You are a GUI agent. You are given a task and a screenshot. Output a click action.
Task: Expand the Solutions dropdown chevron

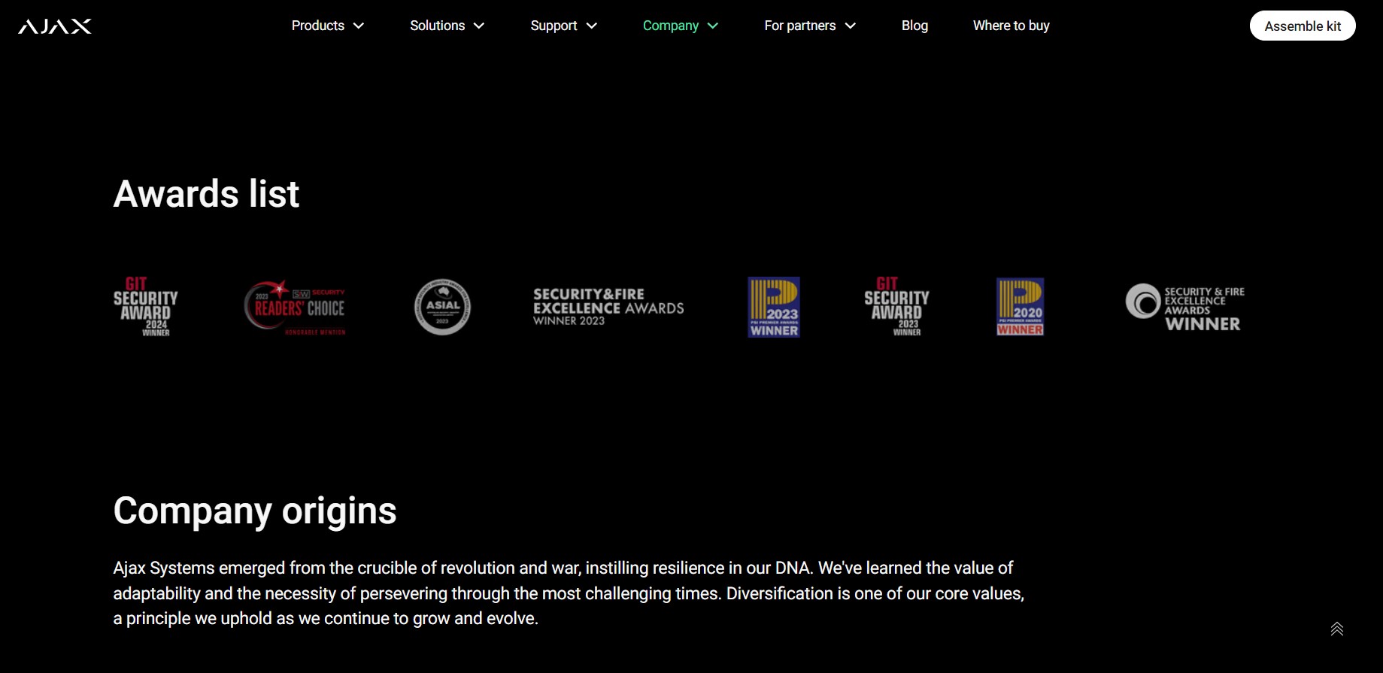pos(479,26)
